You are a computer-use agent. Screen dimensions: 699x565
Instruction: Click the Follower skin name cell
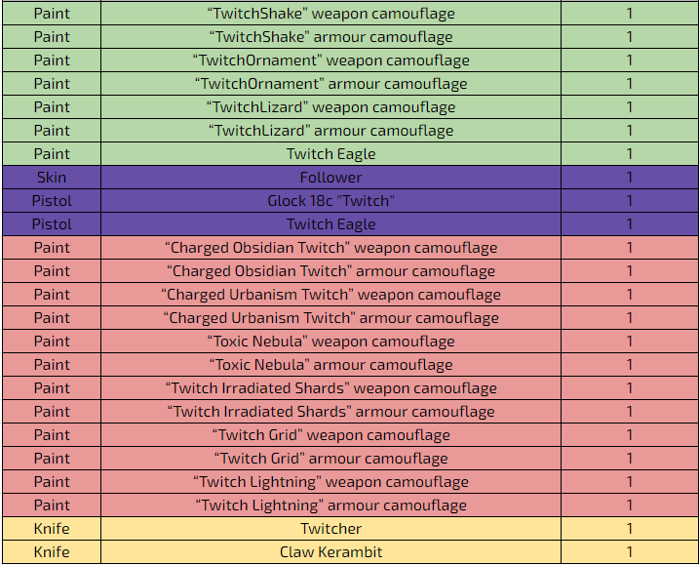click(330, 178)
